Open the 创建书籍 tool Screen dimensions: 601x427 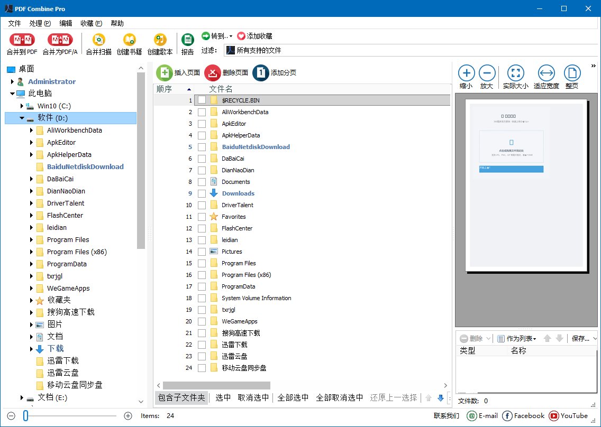pyautogui.click(x=129, y=43)
